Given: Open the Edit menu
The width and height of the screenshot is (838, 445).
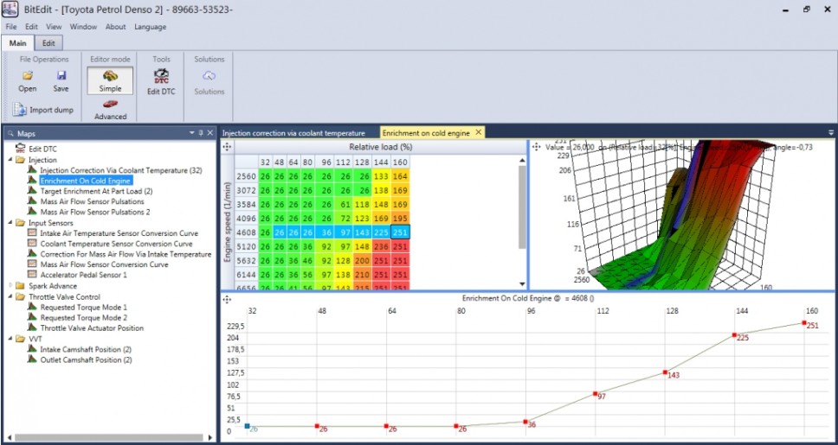Looking at the screenshot, I should 31,27.
